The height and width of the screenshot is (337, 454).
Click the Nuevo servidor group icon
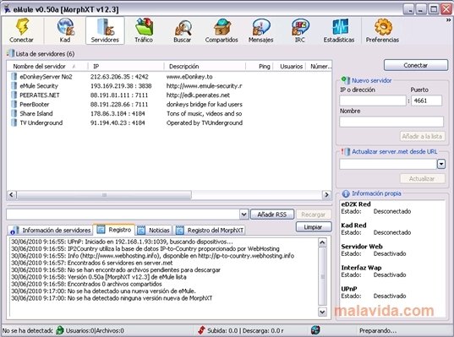click(x=345, y=80)
